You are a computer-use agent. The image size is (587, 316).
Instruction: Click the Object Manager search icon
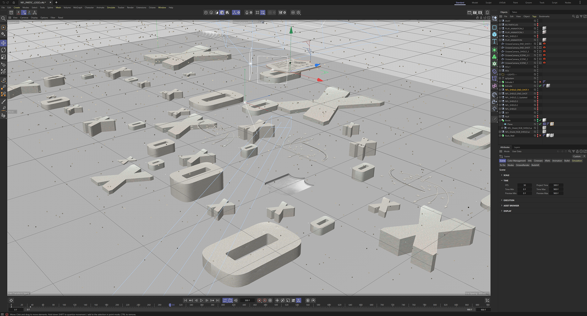coord(574,17)
